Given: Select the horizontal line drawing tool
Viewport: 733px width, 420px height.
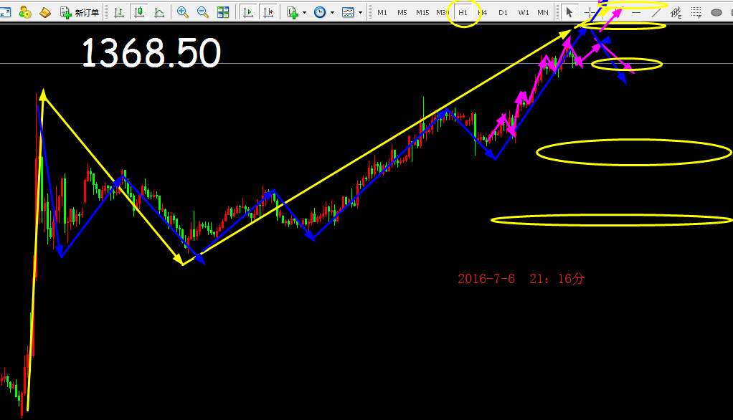Looking at the screenshot, I should click(636, 13).
